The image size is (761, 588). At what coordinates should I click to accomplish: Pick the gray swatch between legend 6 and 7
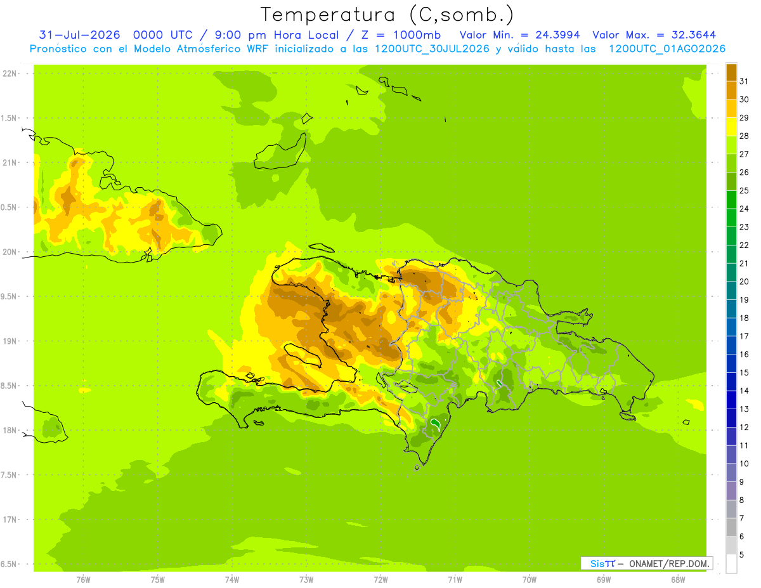[x=731, y=528]
